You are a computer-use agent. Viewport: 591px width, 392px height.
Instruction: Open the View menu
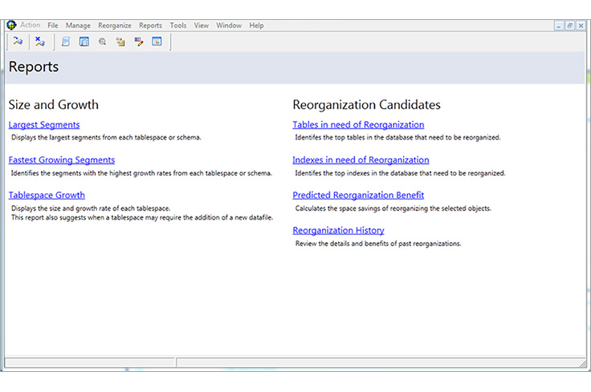[x=202, y=26]
